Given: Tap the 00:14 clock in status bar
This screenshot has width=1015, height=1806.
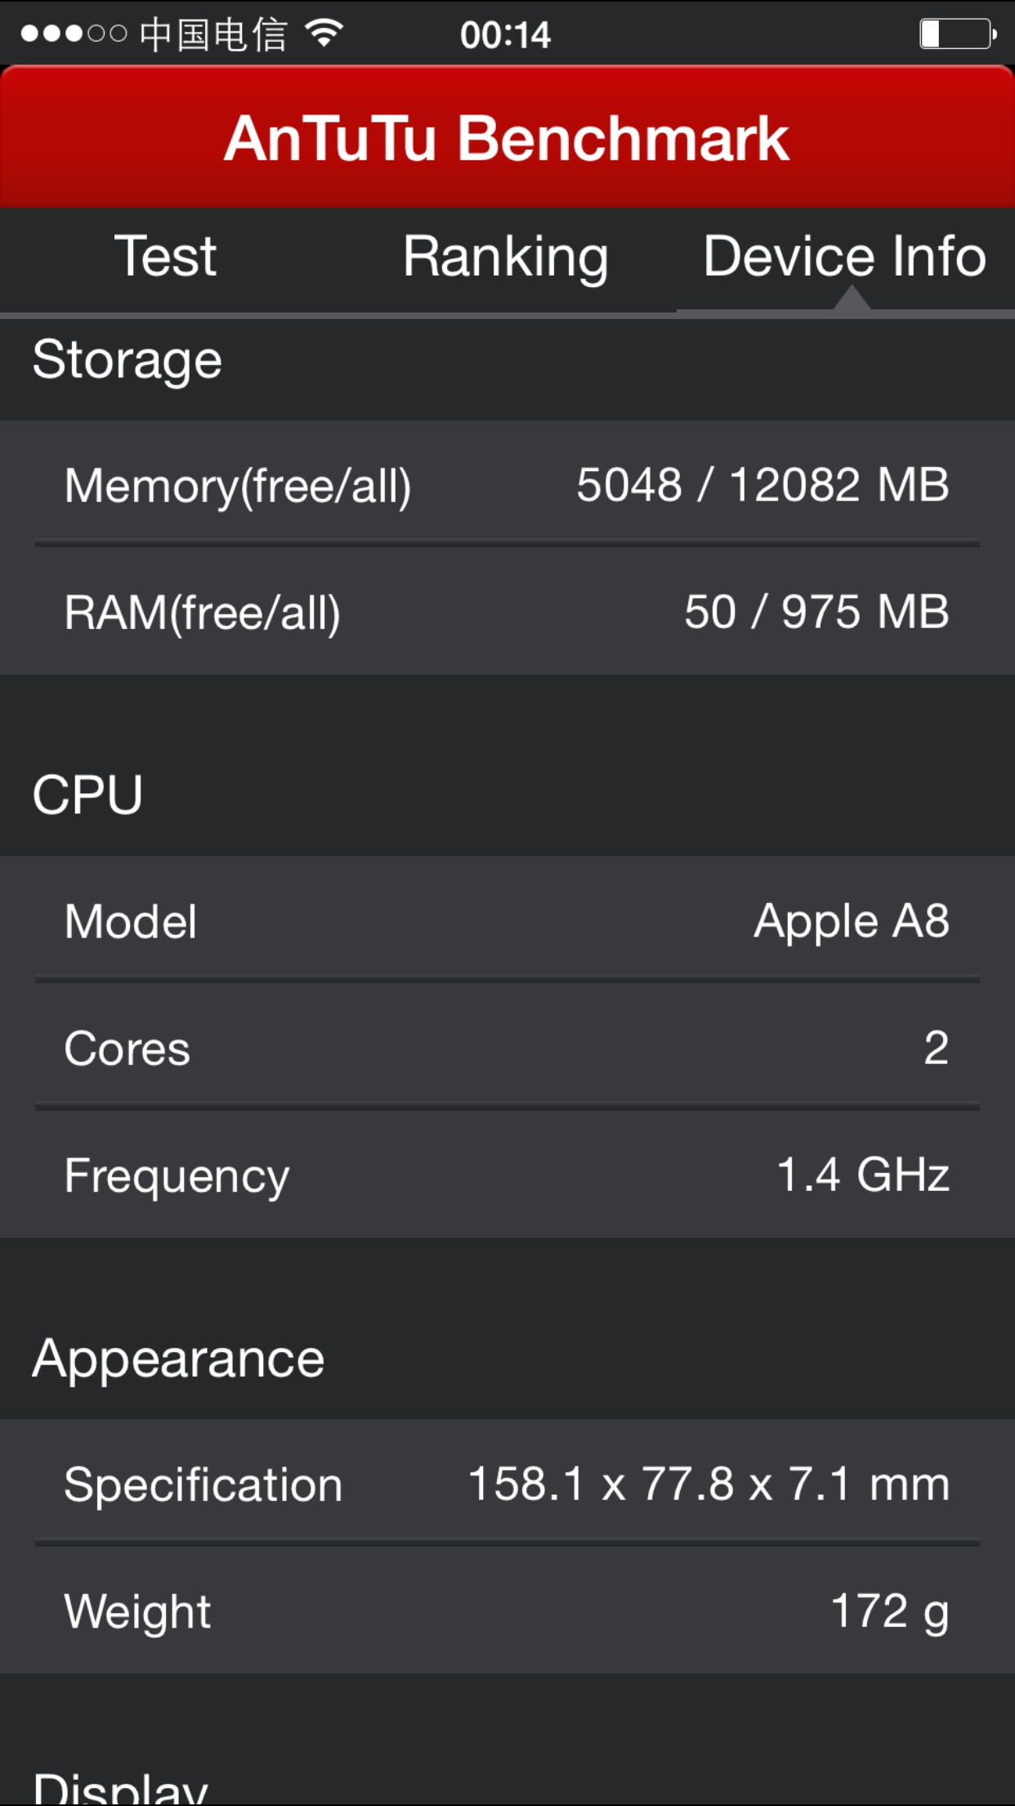Looking at the screenshot, I should (505, 34).
